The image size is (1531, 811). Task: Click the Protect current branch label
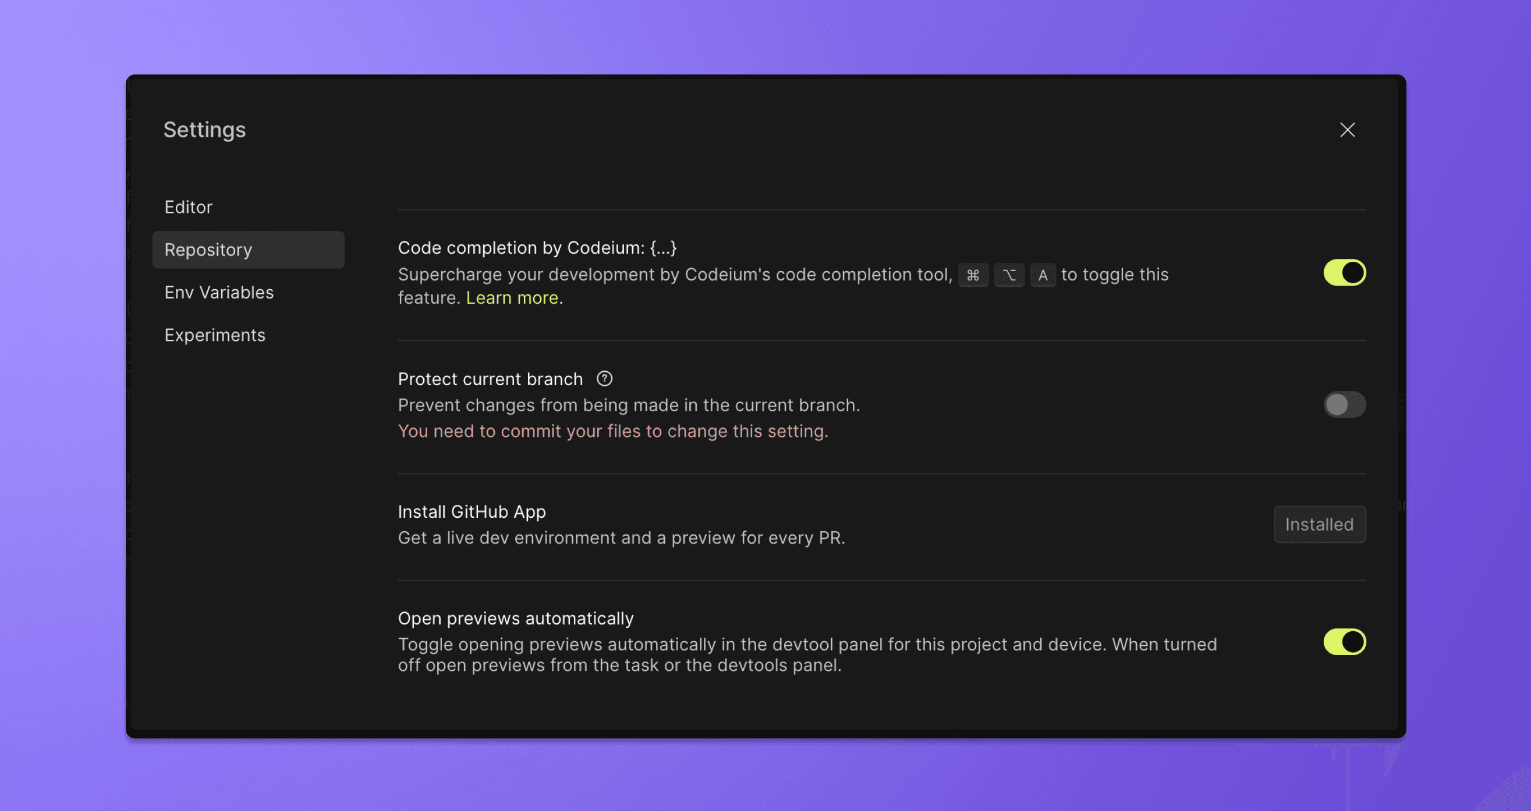point(490,379)
